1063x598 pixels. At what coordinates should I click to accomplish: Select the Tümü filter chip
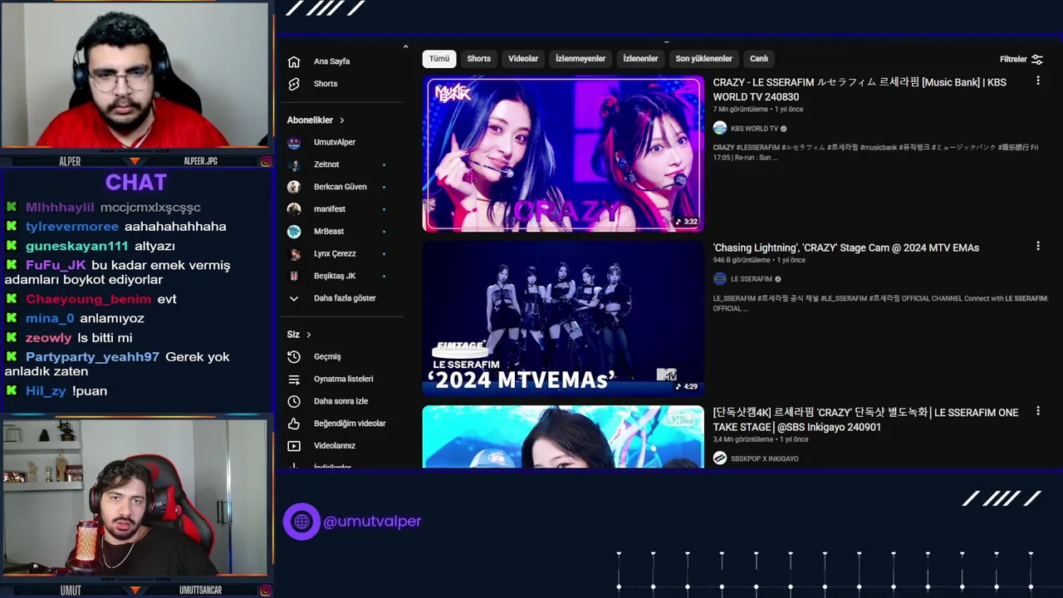click(439, 59)
